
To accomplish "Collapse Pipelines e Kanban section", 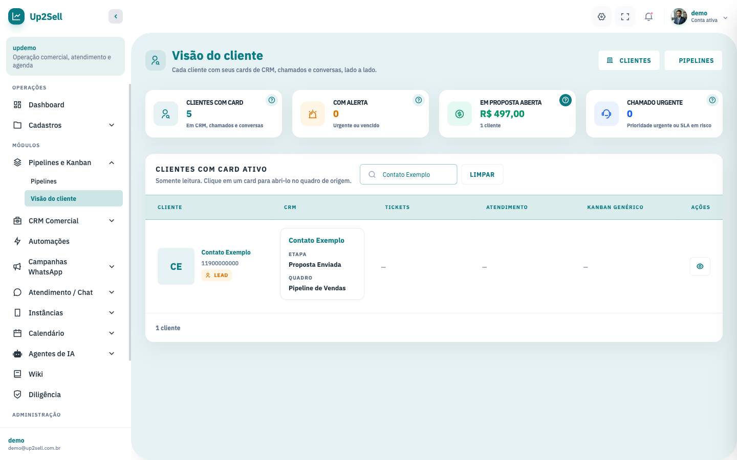I will [x=66, y=163].
